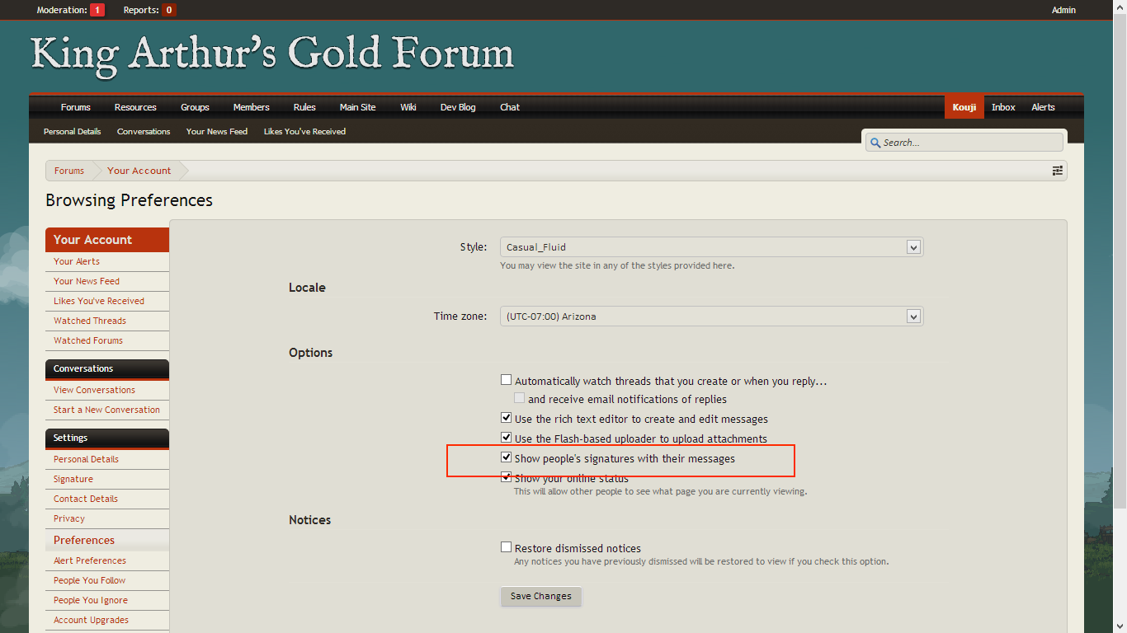Open the breadcrumb quick navigation icon
The height and width of the screenshot is (633, 1127).
coord(1057,171)
